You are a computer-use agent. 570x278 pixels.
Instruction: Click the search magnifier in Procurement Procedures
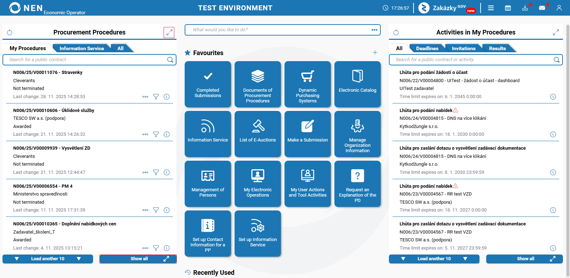coord(170,60)
